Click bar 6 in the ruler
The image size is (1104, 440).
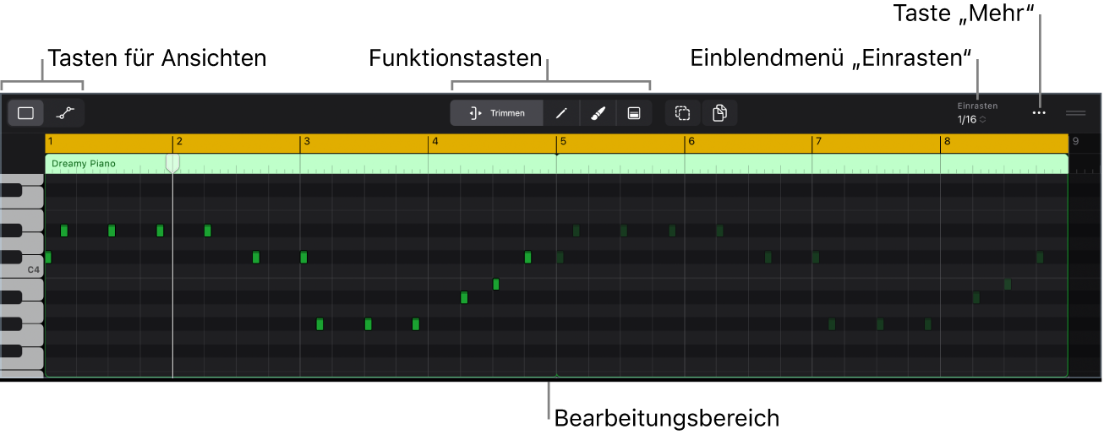pos(691,141)
